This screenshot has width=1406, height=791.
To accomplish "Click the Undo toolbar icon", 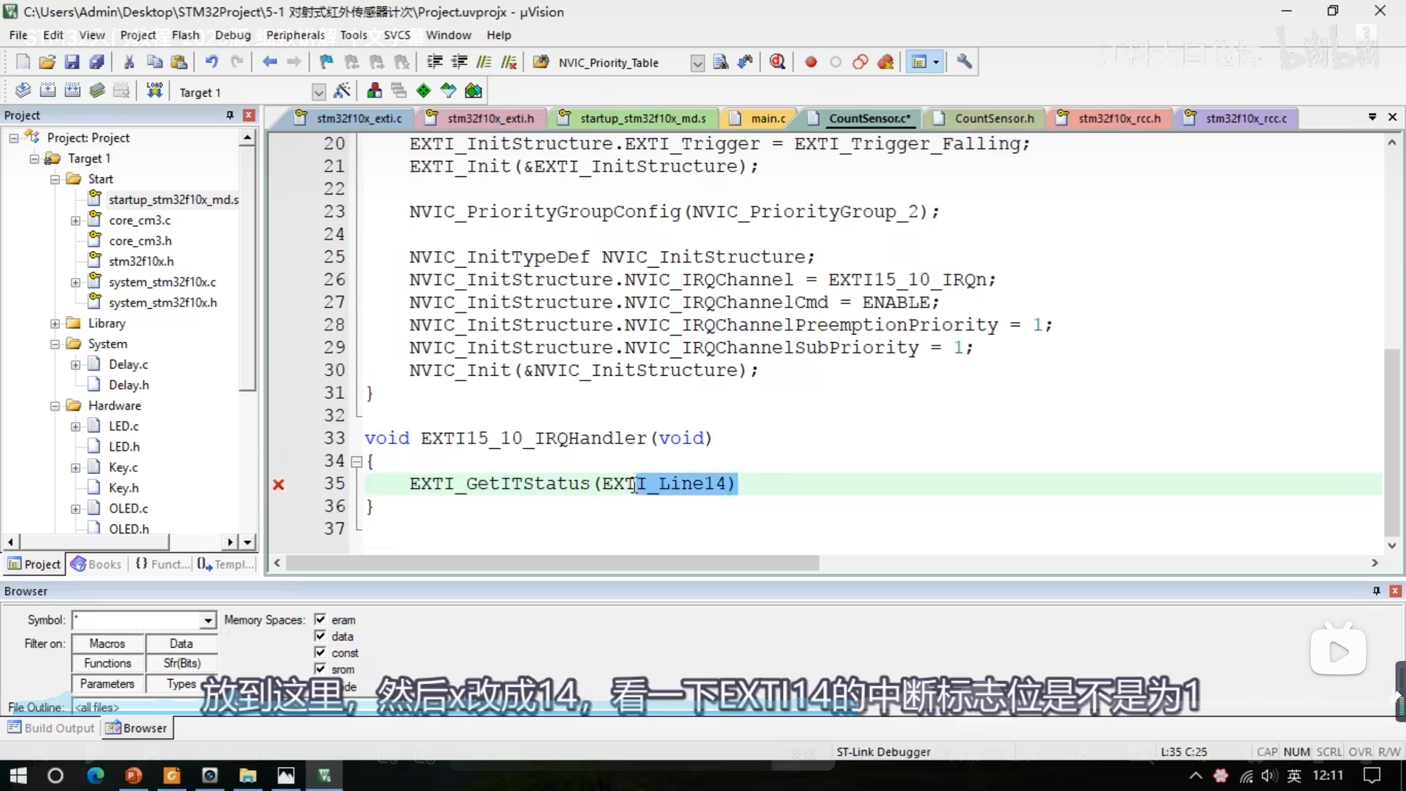I will coord(211,62).
